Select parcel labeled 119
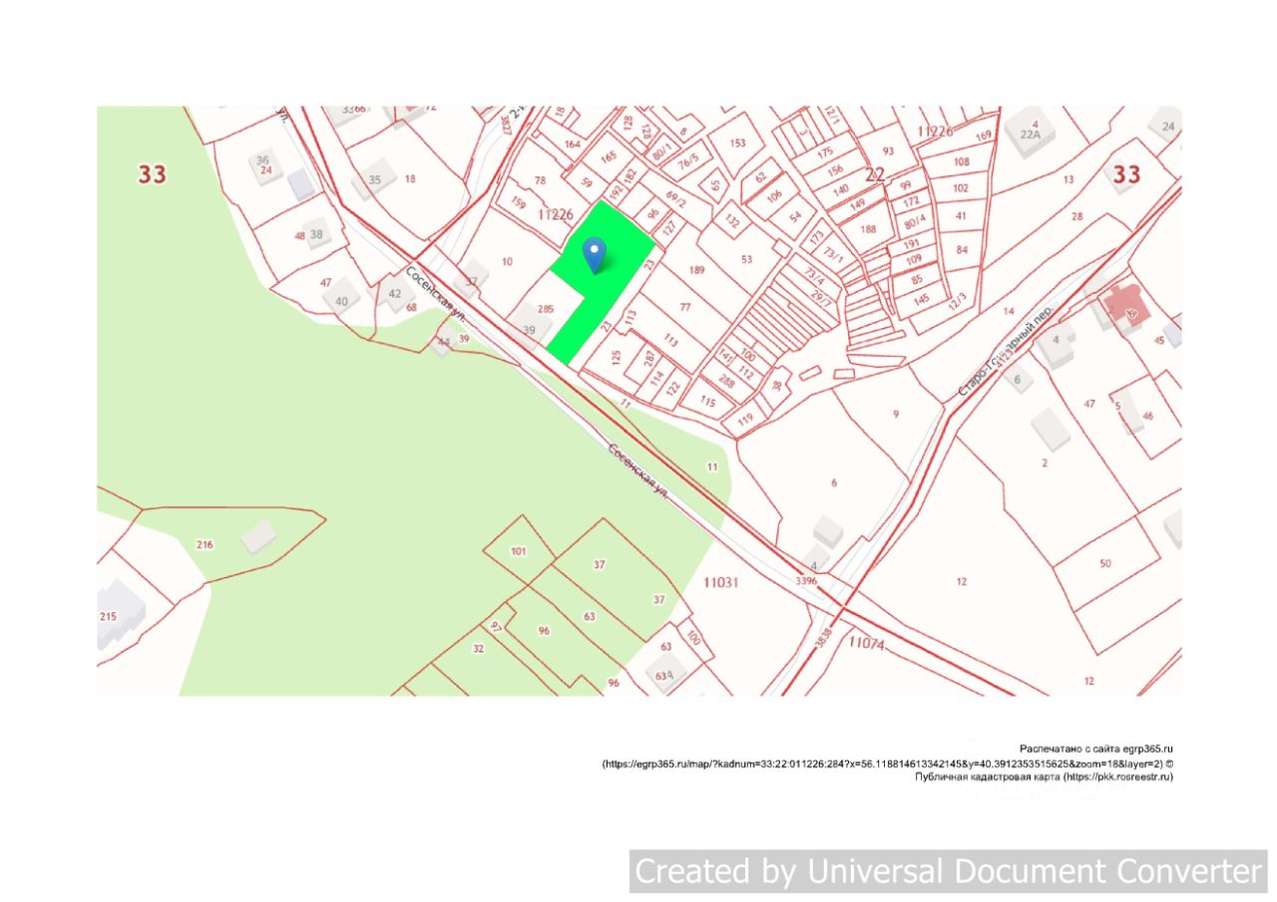The height and width of the screenshot is (902, 1277). 744,421
